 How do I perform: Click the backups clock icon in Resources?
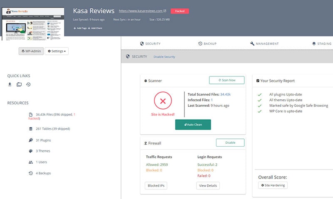(x=30, y=173)
